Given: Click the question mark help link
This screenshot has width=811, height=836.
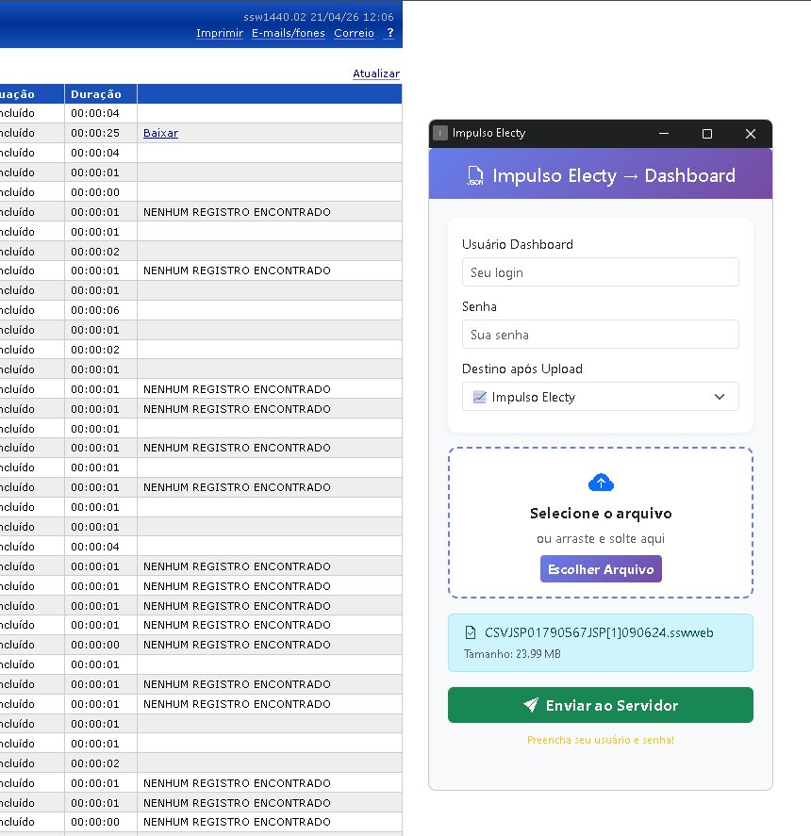Looking at the screenshot, I should pos(390,33).
